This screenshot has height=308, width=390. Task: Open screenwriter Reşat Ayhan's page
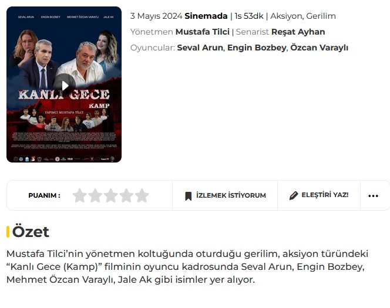pyautogui.click(x=298, y=32)
